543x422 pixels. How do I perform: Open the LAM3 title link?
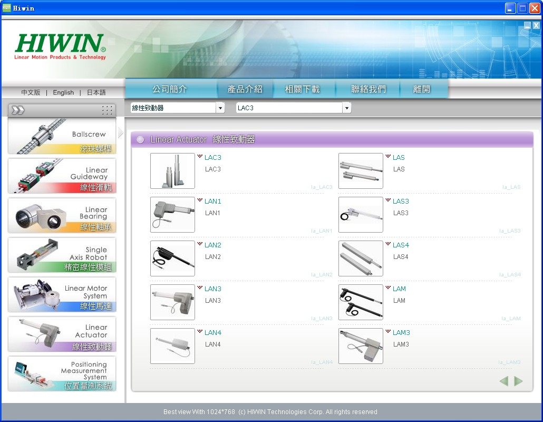point(401,333)
